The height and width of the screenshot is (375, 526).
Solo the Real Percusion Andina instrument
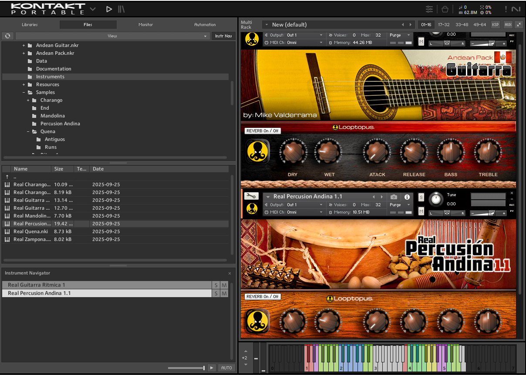tap(421, 198)
